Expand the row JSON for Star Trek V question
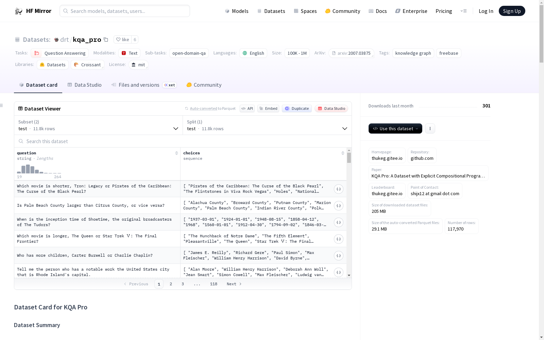544x340 pixels. pyautogui.click(x=338, y=239)
